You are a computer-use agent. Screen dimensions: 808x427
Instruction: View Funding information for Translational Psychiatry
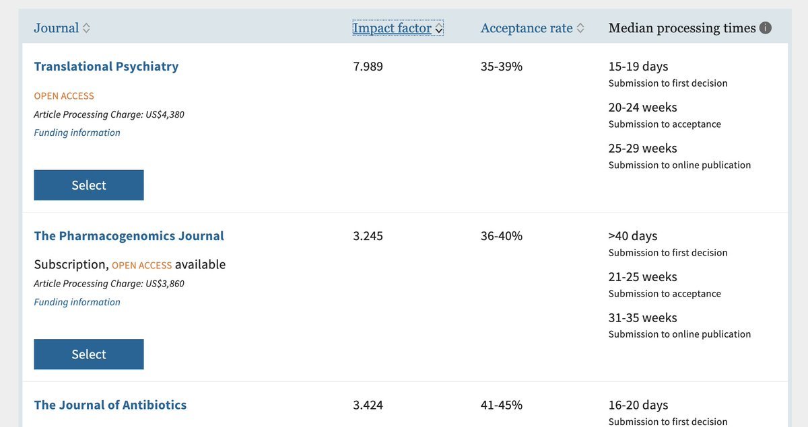[x=77, y=132]
